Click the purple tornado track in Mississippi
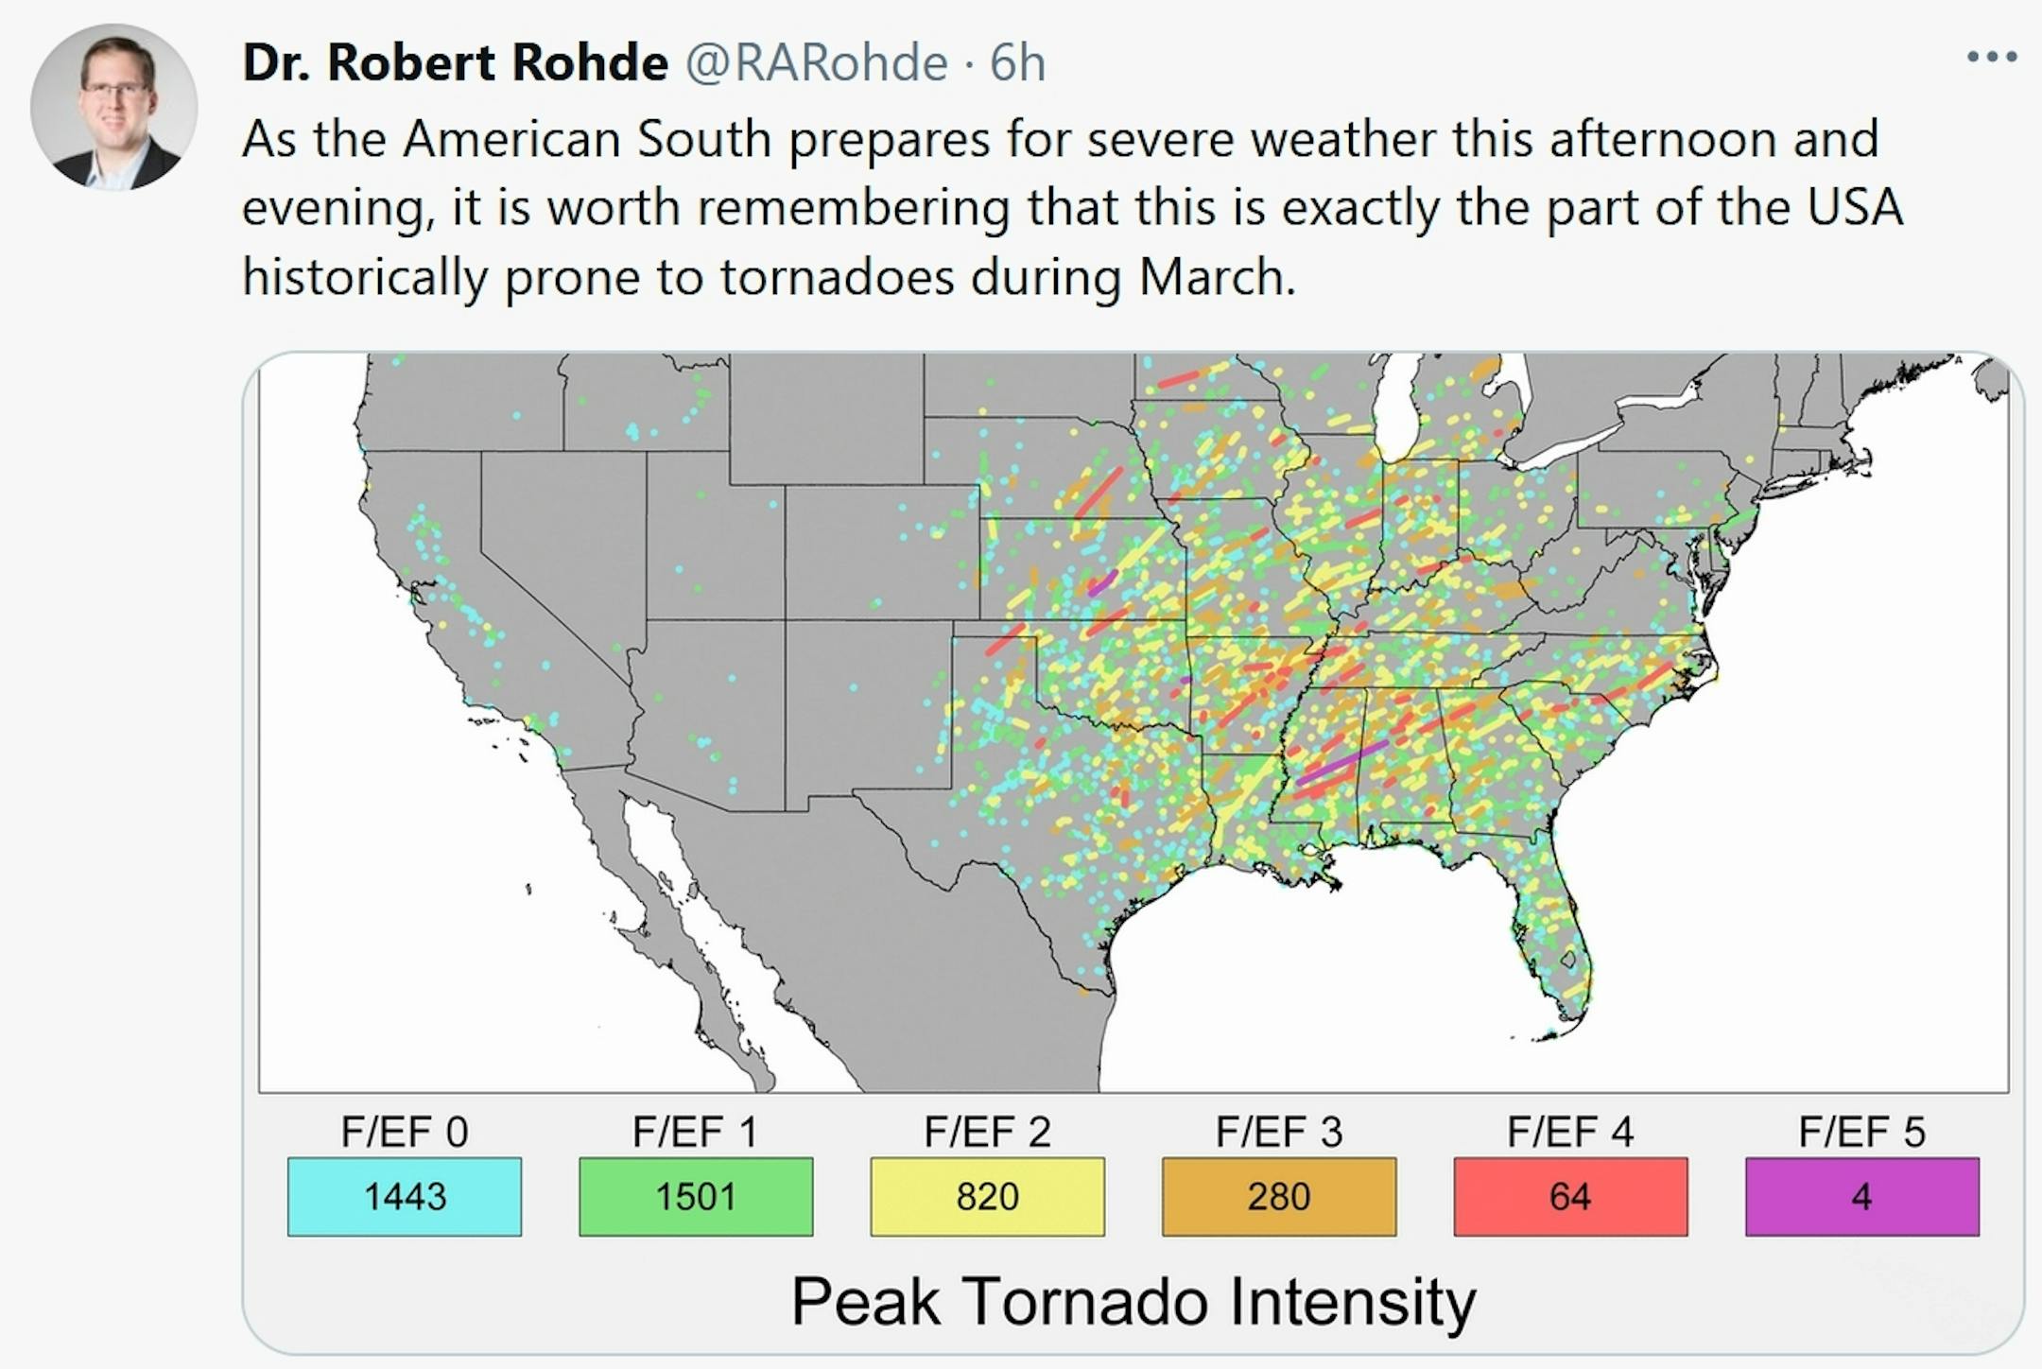2042x1369 pixels. (1341, 764)
